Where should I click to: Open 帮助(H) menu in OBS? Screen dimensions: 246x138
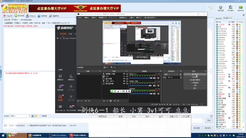point(139,18)
